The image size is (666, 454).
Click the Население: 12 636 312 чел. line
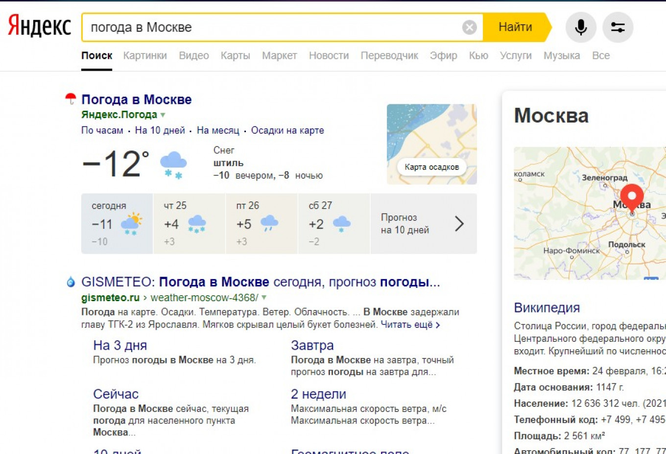[x=590, y=404]
